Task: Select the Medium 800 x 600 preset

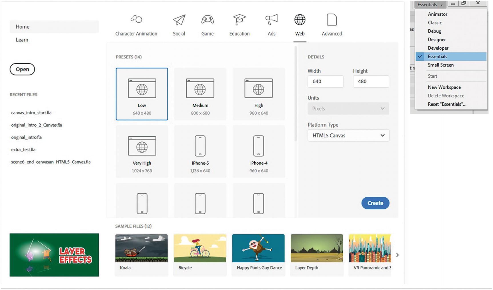Action: tap(200, 94)
